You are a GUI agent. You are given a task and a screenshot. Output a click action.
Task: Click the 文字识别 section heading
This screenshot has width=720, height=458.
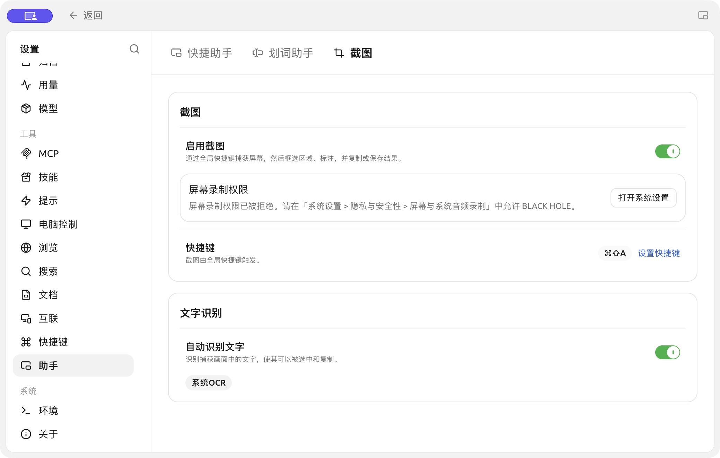pyautogui.click(x=201, y=313)
